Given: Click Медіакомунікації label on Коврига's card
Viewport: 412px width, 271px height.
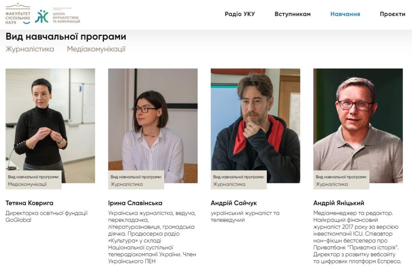Looking at the screenshot, I should coord(27,184).
